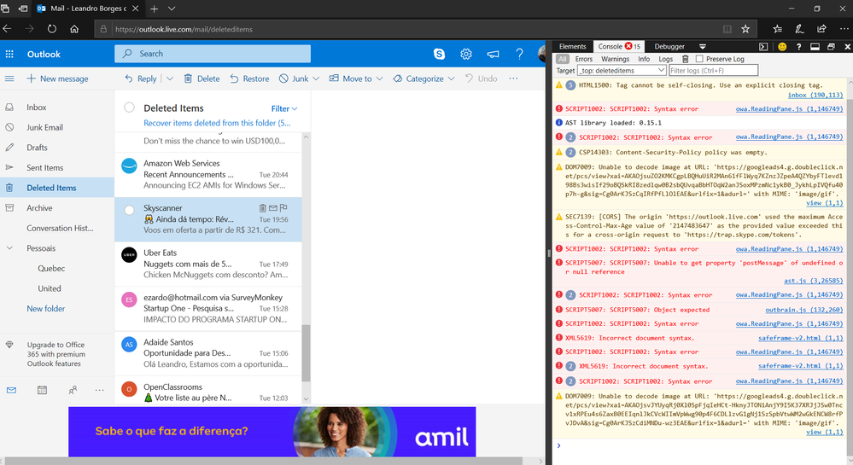This screenshot has width=853, height=465.
Task: Open Categorize dropdown
Action: tap(424, 78)
